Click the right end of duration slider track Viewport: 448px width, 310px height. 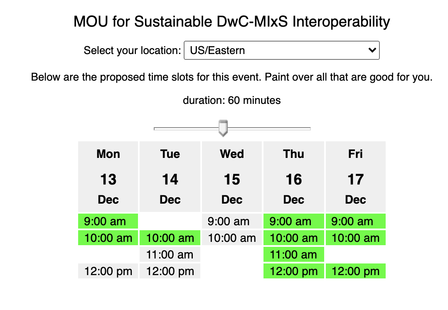[x=309, y=129]
